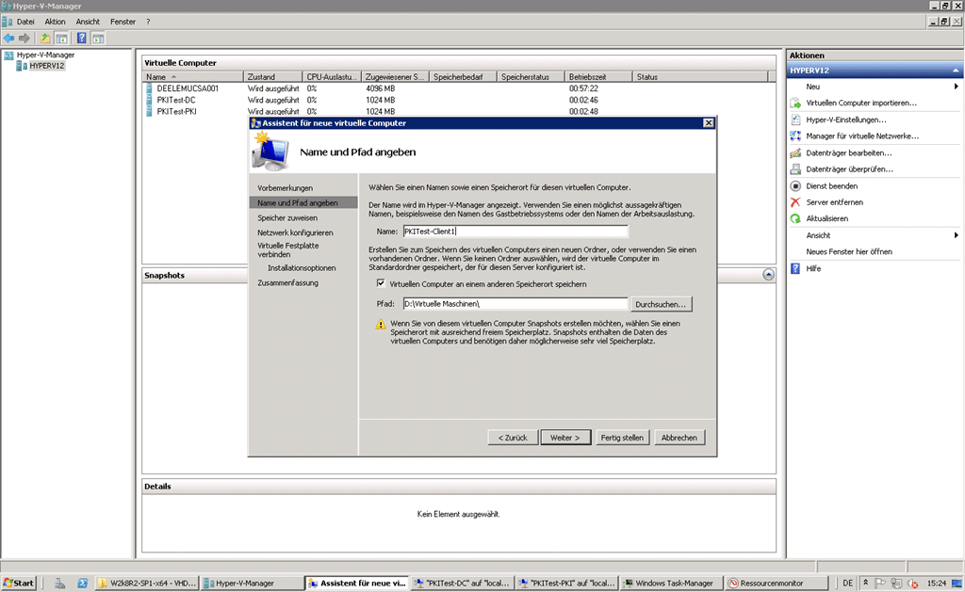Viewport: 965px width, 592px height.
Task: Click the red security alert tray icon
Action: pos(913,584)
